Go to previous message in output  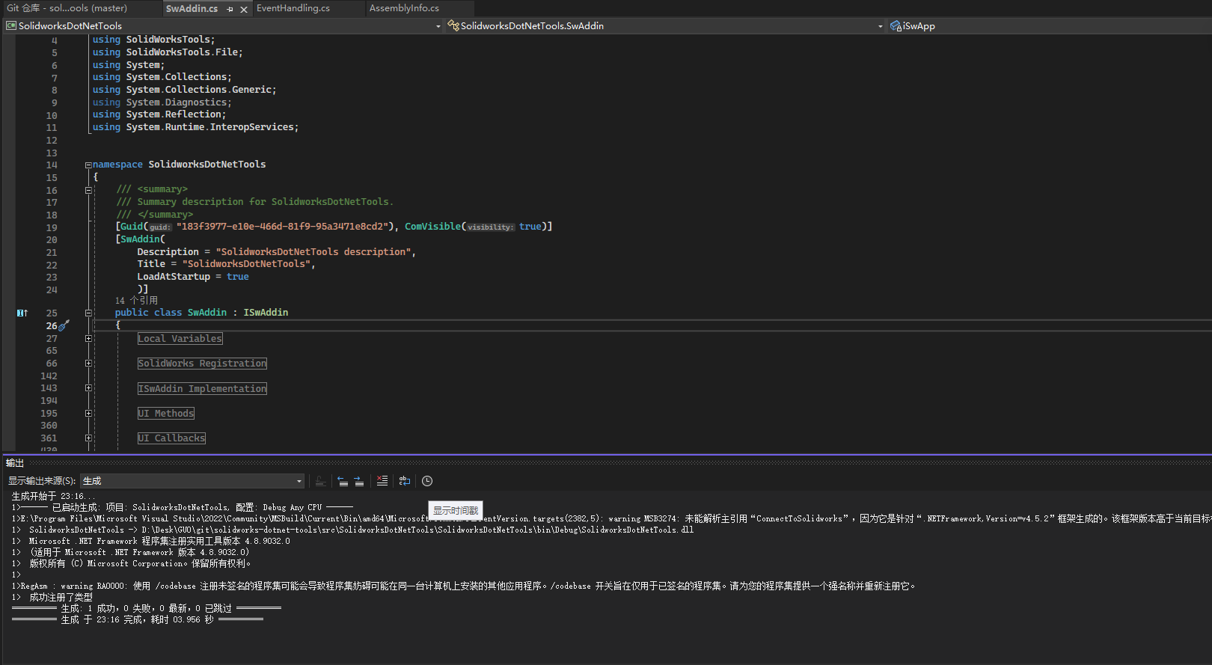click(343, 481)
